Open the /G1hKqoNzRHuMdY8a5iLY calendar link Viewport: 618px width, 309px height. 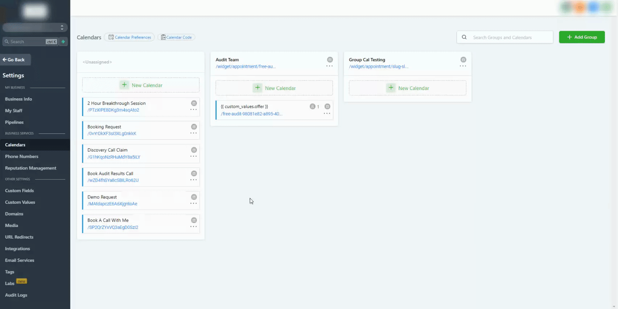coord(114,157)
